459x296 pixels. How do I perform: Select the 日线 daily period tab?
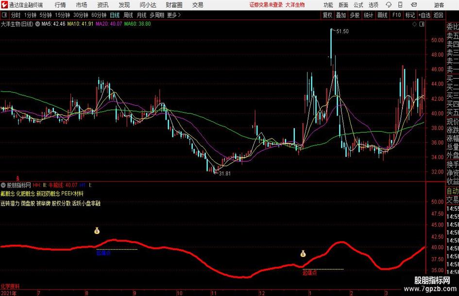[115, 15]
